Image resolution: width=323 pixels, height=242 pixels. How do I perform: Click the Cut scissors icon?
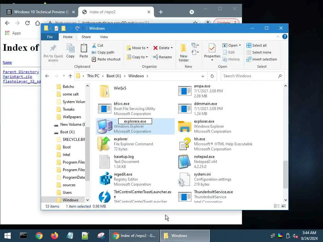pyautogui.click(x=94, y=45)
